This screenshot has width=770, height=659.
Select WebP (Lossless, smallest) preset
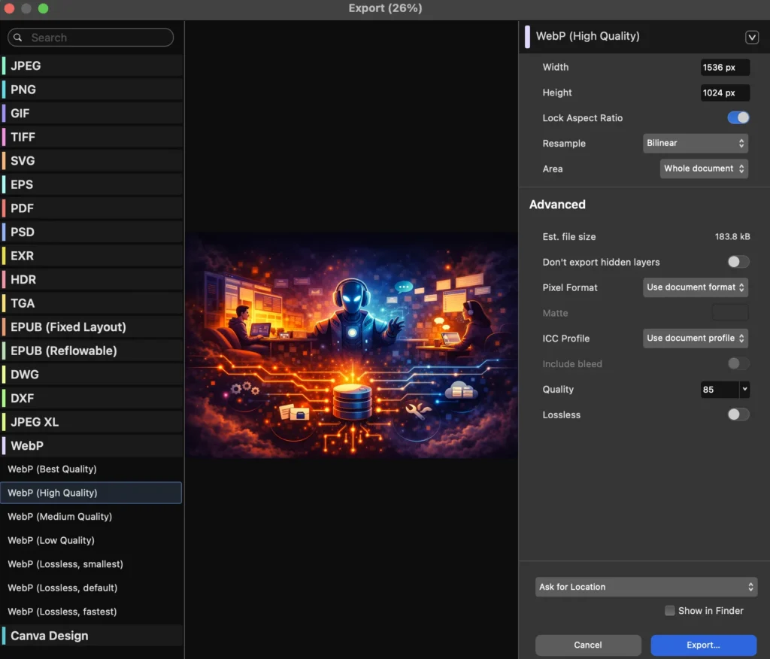(x=65, y=564)
